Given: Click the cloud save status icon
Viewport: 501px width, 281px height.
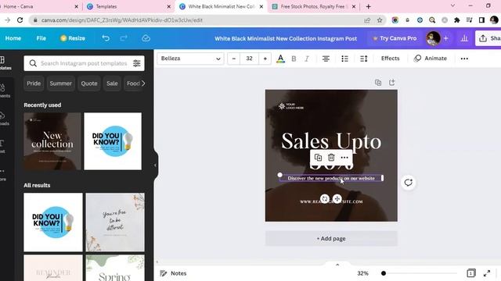Looking at the screenshot, I should 146,38.
